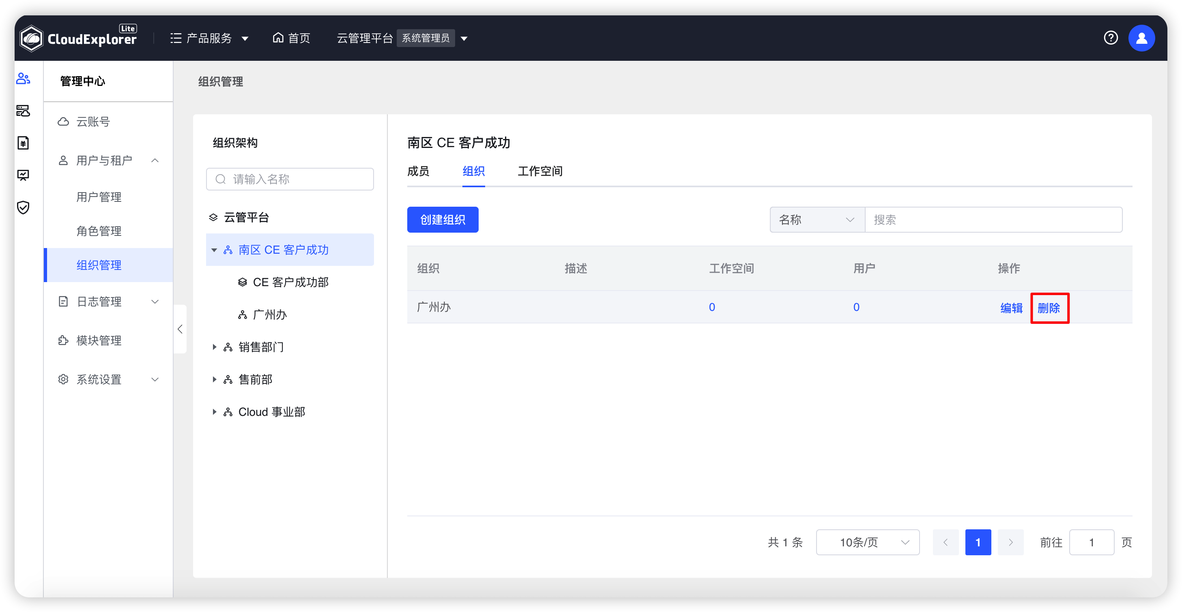The height and width of the screenshot is (612, 1182).
Task: Expand the 售前部 tree node
Action: pyautogui.click(x=214, y=380)
